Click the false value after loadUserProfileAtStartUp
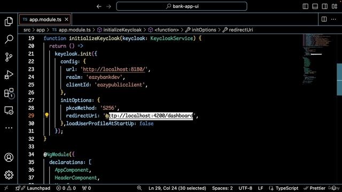 click(x=146, y=124)
